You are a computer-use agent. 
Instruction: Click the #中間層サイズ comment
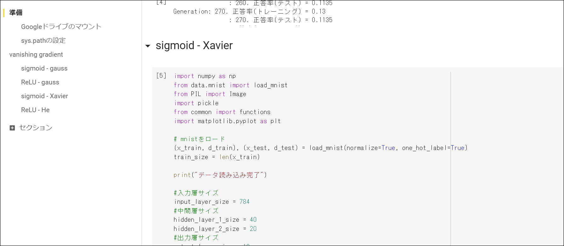pos(196,211)
